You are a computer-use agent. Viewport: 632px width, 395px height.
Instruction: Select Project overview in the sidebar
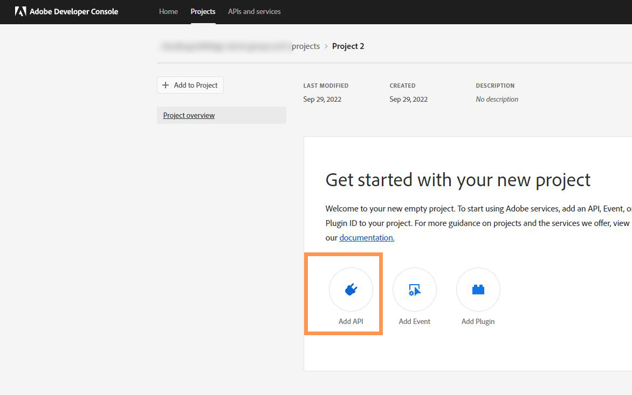click(x=222, y=116)
